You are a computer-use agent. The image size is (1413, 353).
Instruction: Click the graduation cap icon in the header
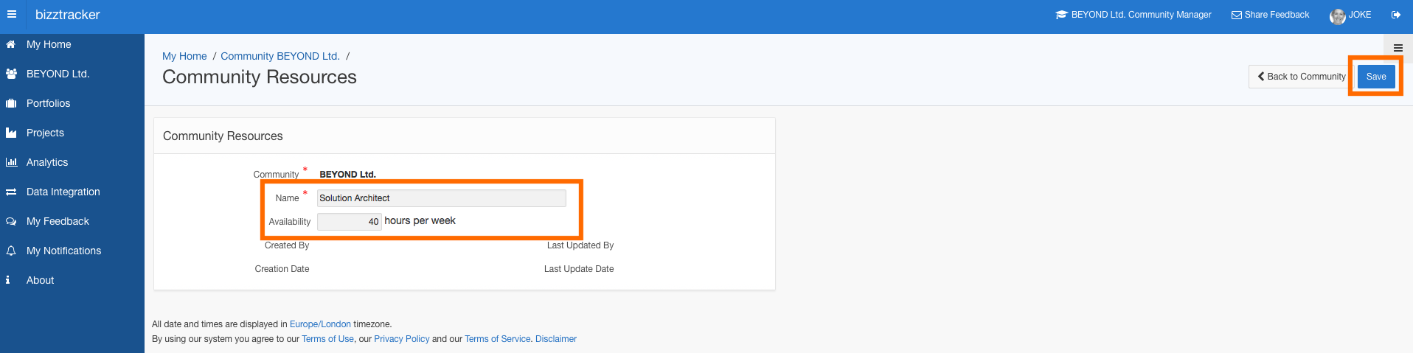tap(1061, 15)
